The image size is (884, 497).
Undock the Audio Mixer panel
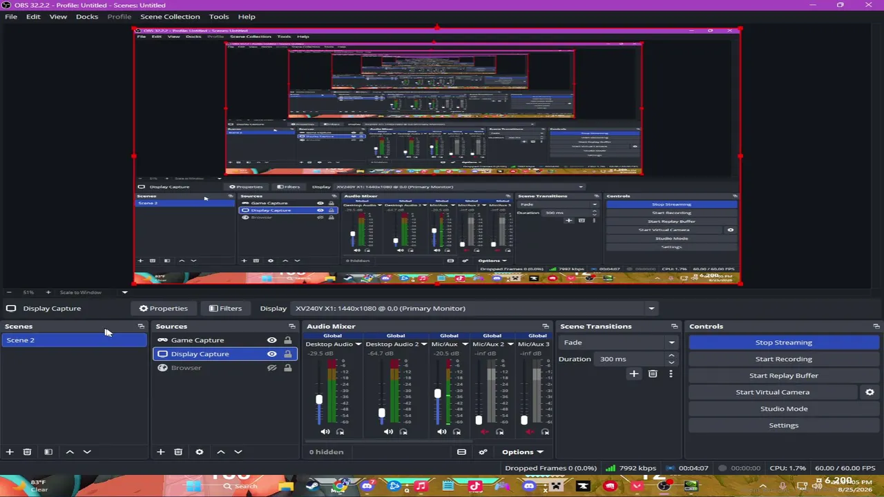[x=546, y=327]
